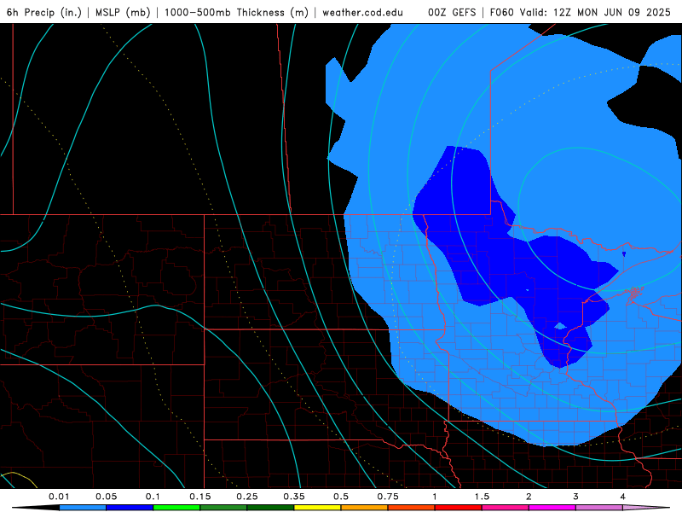Screen dimensions: 682x512
Task: Click the '0.25' legend value
Action: 246,497
